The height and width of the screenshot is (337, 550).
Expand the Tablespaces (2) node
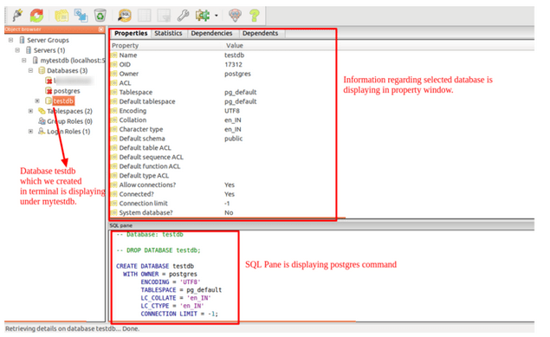point(30,111)
